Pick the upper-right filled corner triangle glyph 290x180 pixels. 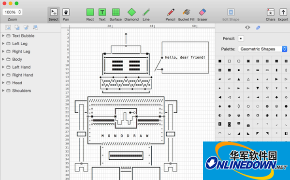[267, 133]
